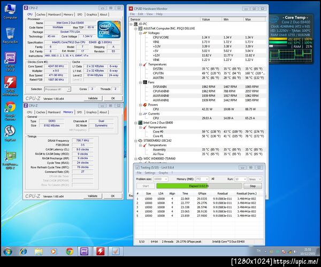Click the HWMonitor title bar app icon

[131, 9]
